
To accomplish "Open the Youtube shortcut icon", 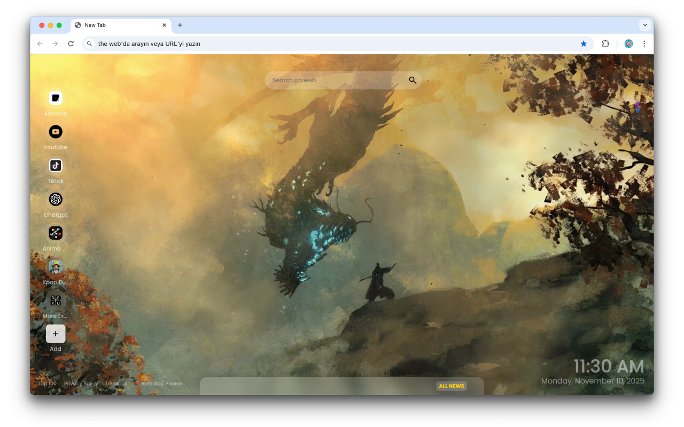I will 56,132.
